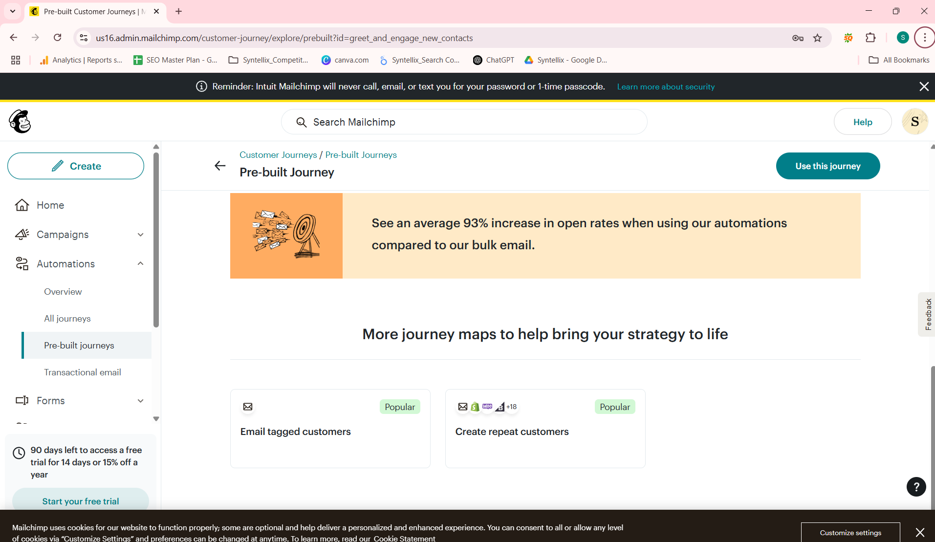Image resolution: width=935 pixels, height=542 pixels.
Task: Click the sidebar scroll down arrow
Action: point(156,419)
